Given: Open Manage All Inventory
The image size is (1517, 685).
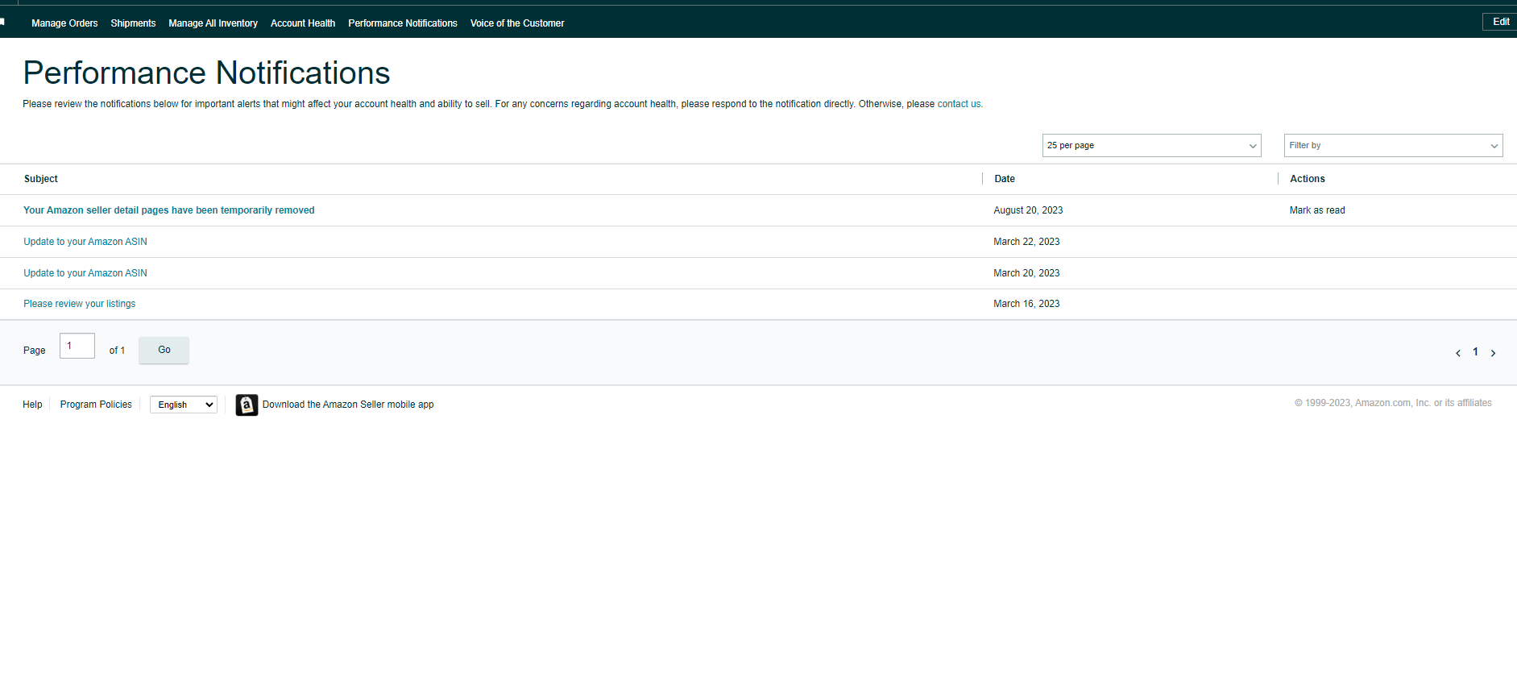Looking at the screenshot, I should (213, 23).
